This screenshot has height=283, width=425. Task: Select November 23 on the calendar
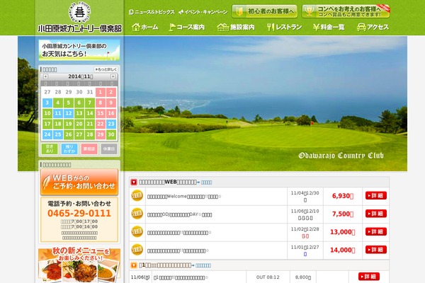coord(111,124)
